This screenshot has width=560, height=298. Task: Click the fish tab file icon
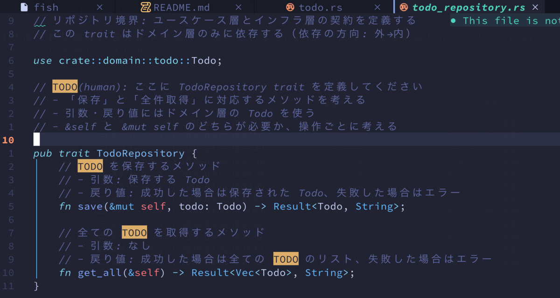click(24, 7)
